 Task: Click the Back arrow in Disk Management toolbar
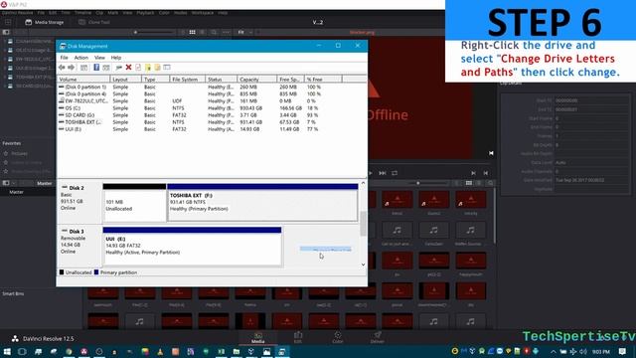click(62, 68)
